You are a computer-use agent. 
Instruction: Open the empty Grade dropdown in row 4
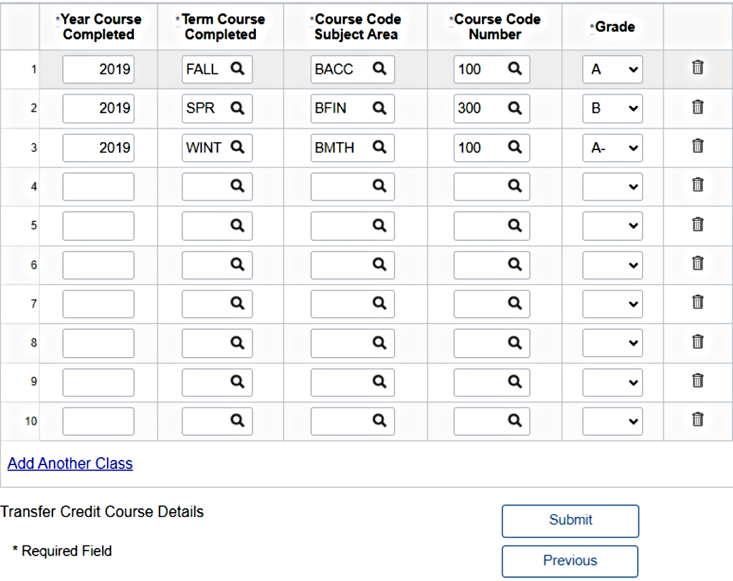pos(612,187)
